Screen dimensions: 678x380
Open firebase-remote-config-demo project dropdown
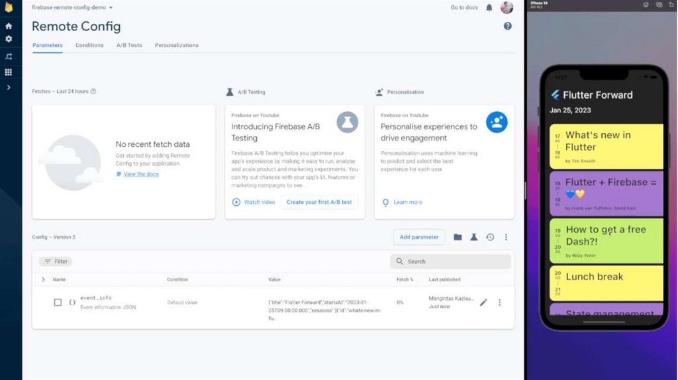(72, 7)
